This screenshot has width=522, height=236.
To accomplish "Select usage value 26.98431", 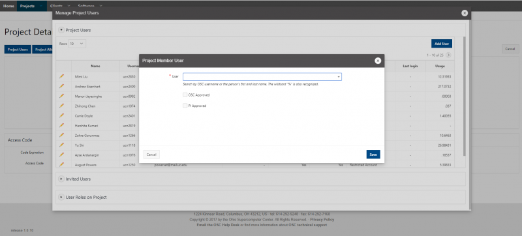I will pos(444,145).
